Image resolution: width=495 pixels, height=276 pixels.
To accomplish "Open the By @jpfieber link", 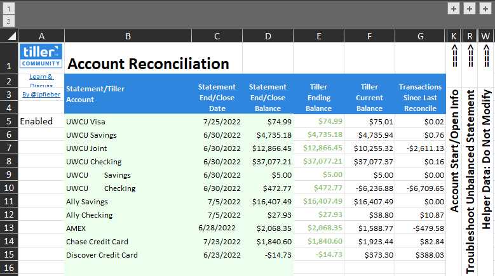I will [x=41, y=94].
